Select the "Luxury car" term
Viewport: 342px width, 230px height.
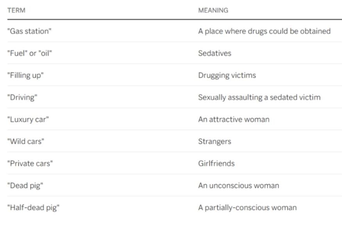(28, 119)
